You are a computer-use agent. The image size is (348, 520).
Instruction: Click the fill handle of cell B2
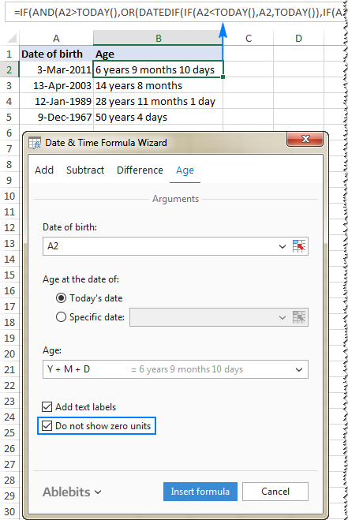pyautogui.click(x=223, y=77)
